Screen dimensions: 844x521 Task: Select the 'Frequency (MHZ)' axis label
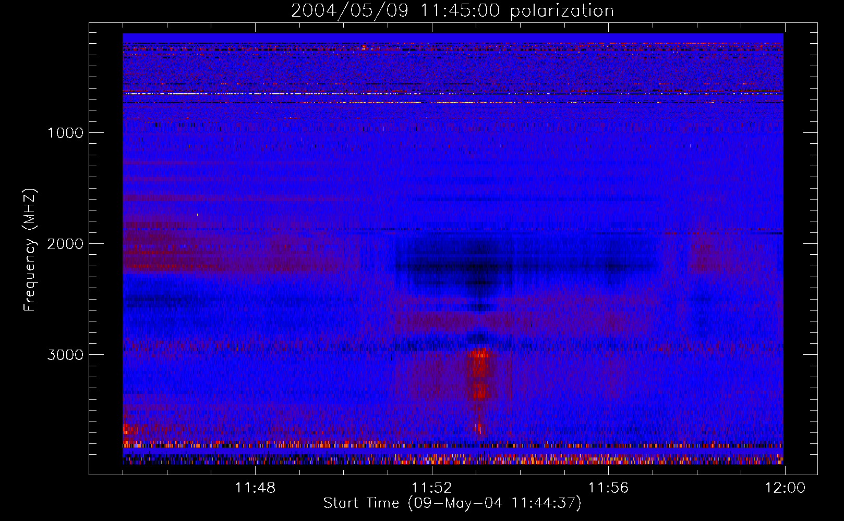[x=30, y=250]
